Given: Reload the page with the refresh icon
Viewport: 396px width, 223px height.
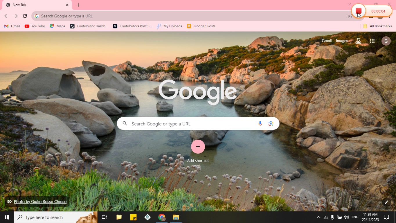Looking at the screenshot, I should coord(25,16).
